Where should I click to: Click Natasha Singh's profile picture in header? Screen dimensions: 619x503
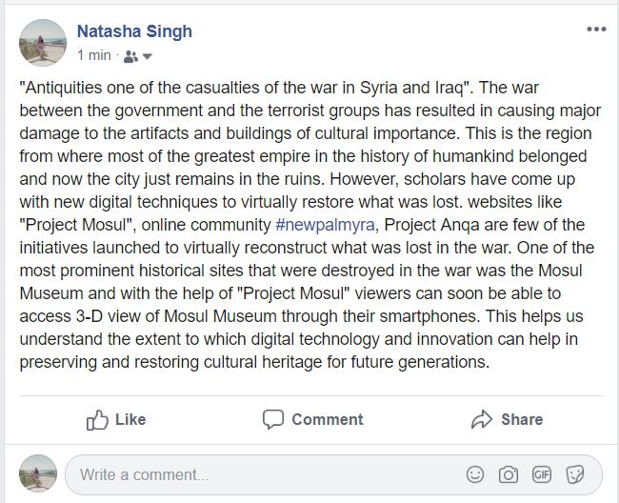click(x=43, y=43)
